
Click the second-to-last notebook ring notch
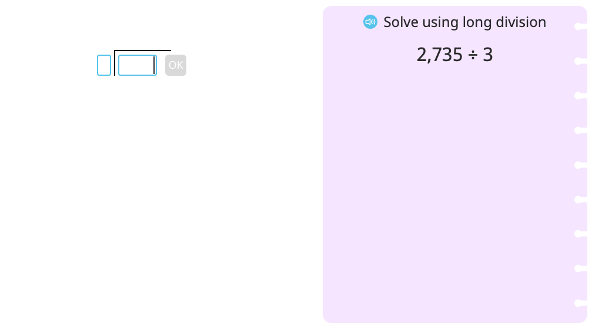(x=580, y=268)
